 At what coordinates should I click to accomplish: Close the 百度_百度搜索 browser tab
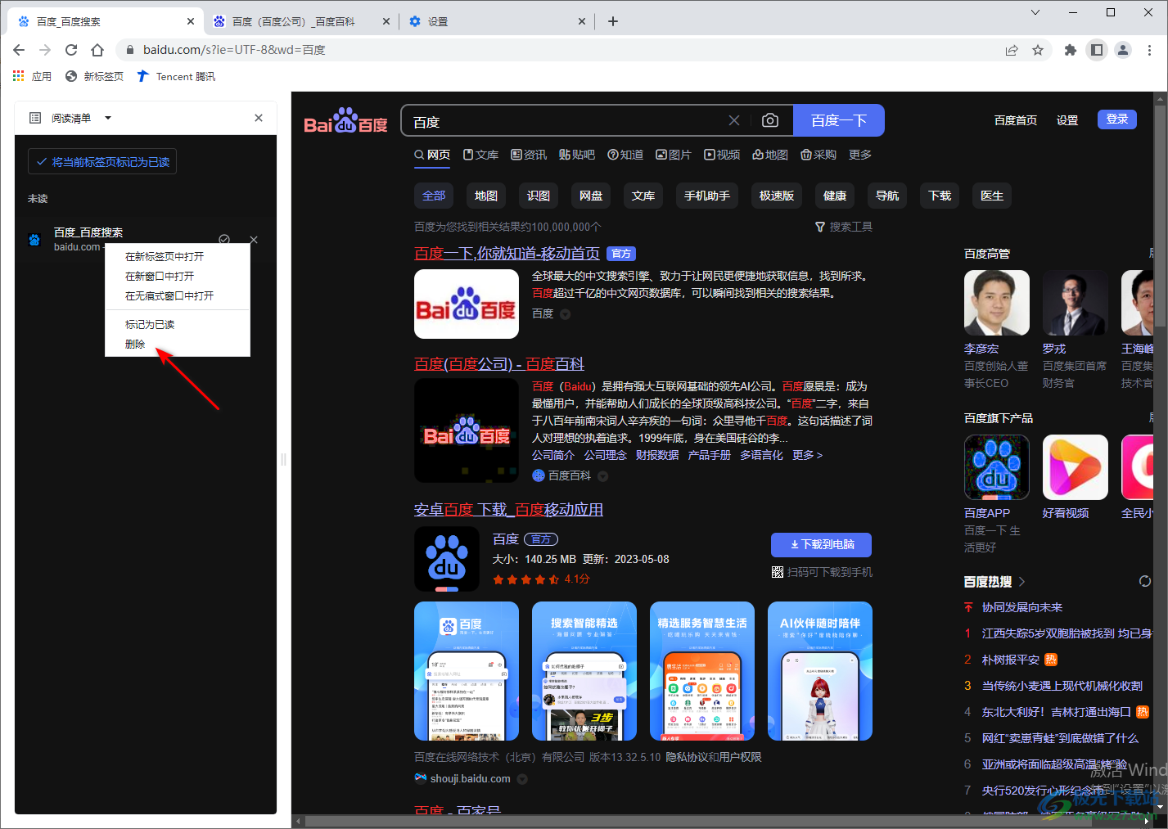(x=191, y=21)
